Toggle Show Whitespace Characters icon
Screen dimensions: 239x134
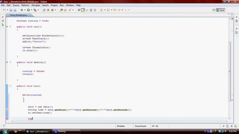pos(95,10)
